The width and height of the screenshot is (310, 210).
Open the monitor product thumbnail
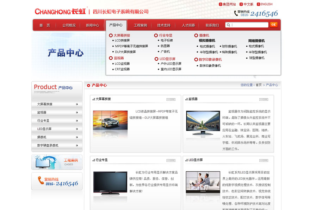point(203,123)
